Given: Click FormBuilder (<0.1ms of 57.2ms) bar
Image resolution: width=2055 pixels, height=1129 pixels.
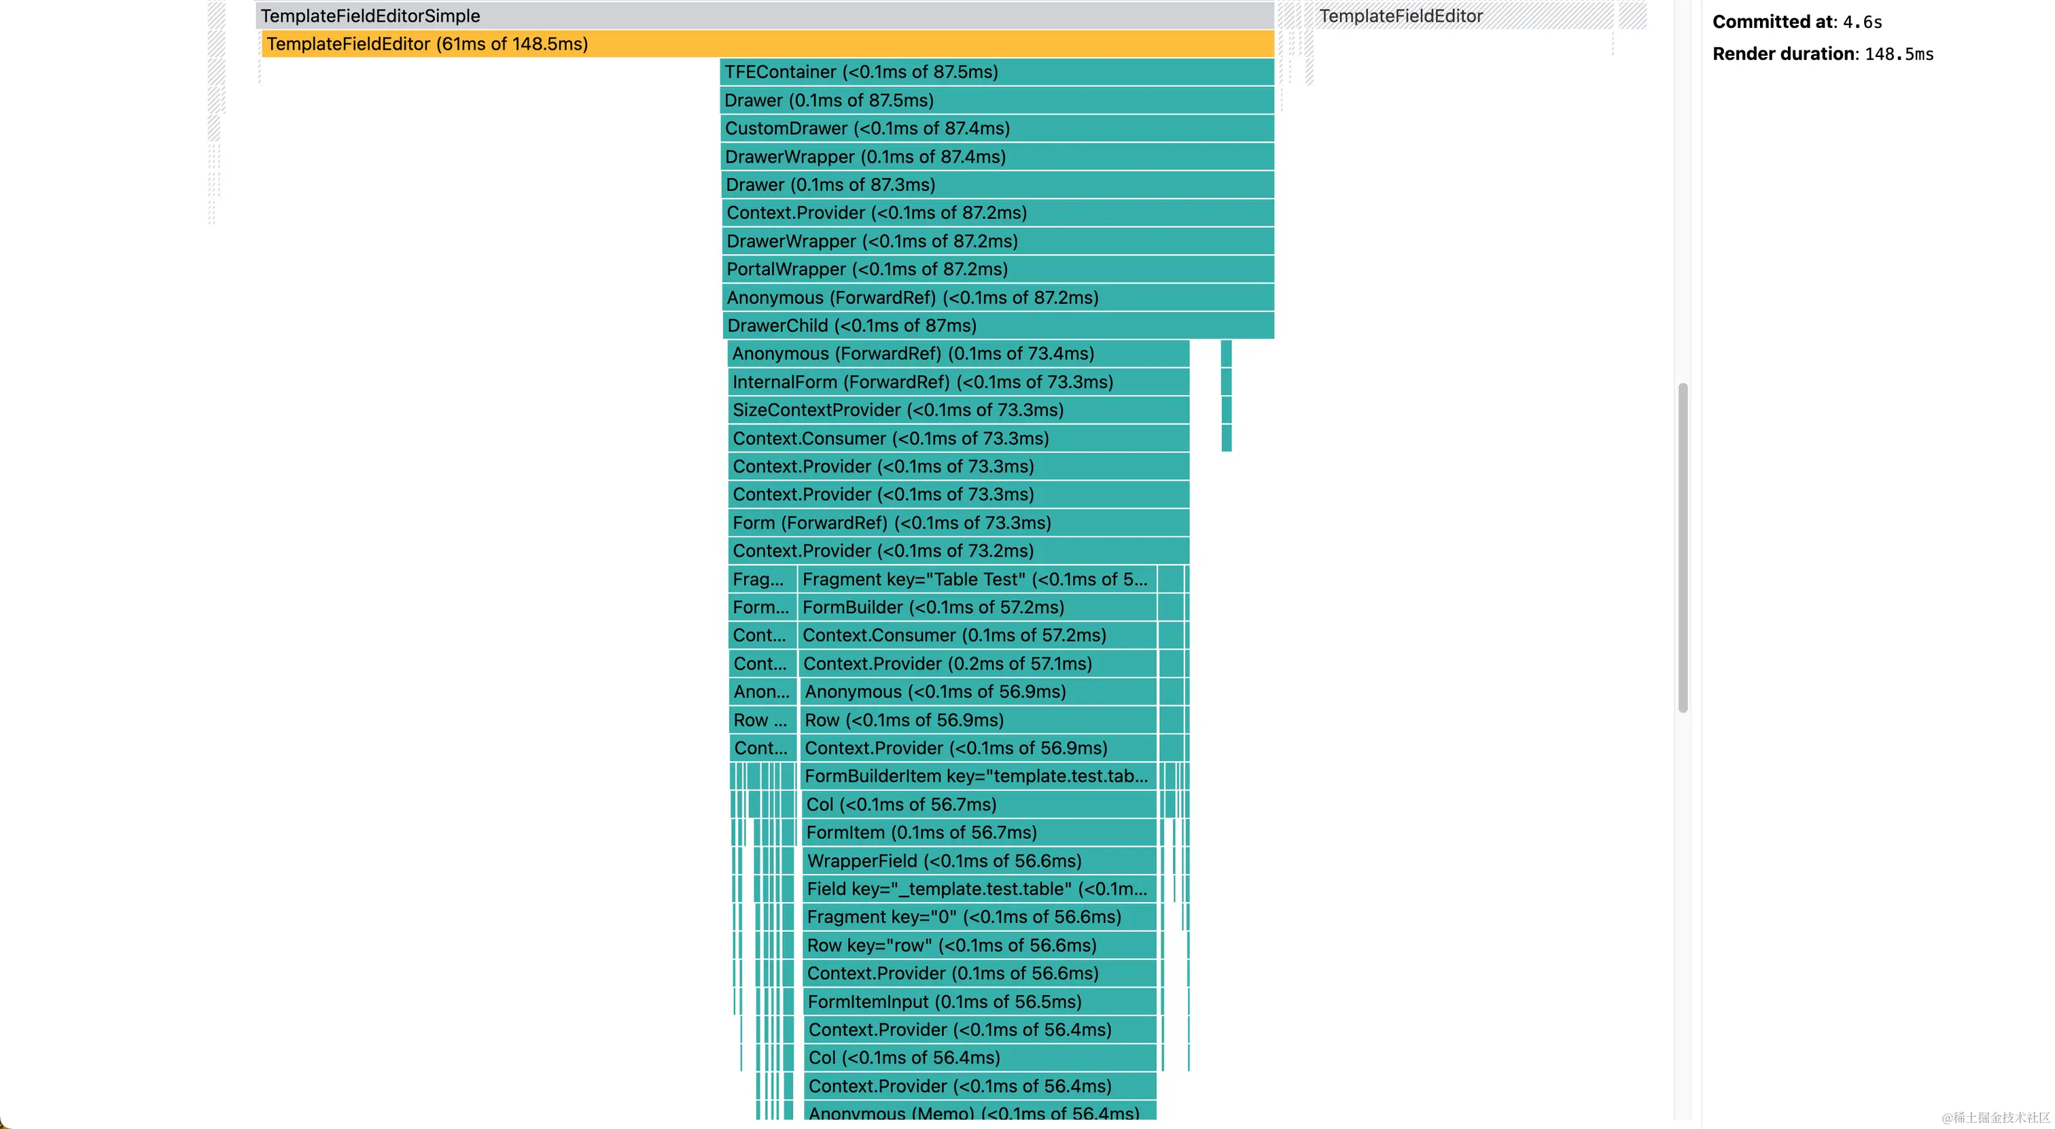Looking at the screenshot, I should [x=977, y=607].
